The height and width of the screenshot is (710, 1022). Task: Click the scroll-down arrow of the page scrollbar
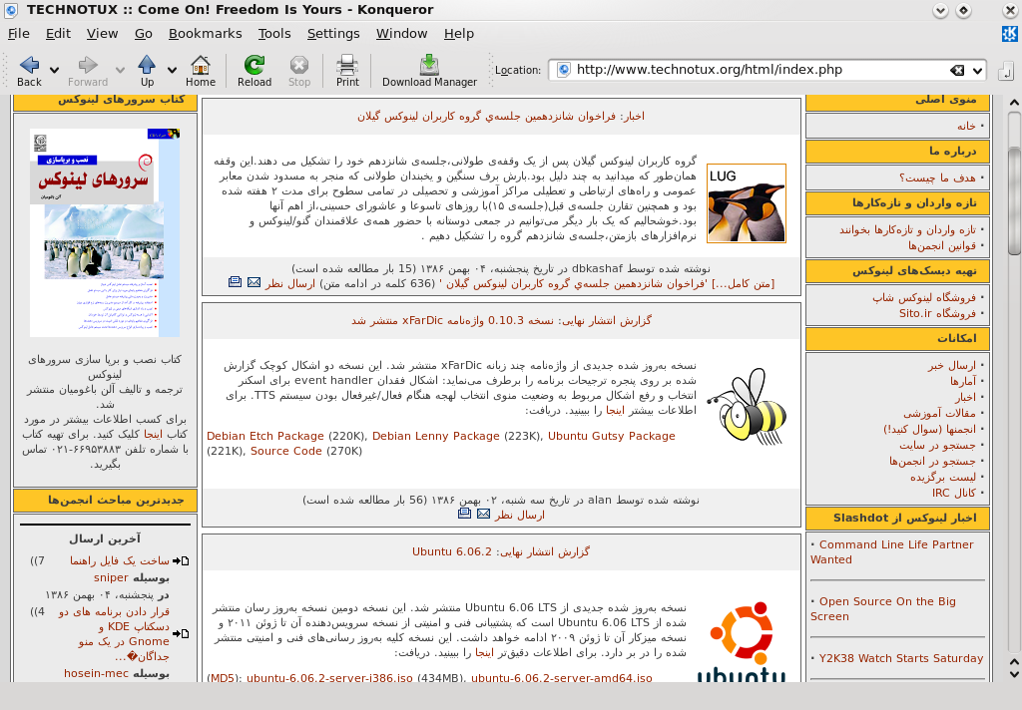point(1014,675)
